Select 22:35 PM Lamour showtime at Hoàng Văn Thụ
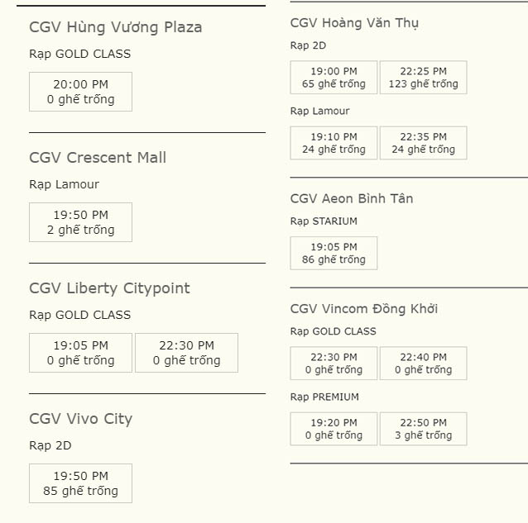The height and width of the screenshot is (523, 528). click(x=423, y=143)
